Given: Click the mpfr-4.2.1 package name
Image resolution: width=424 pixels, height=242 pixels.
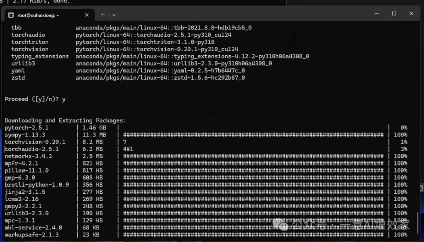Looking at the screenshot, I should pyautogui.click(x=21, y=164).
